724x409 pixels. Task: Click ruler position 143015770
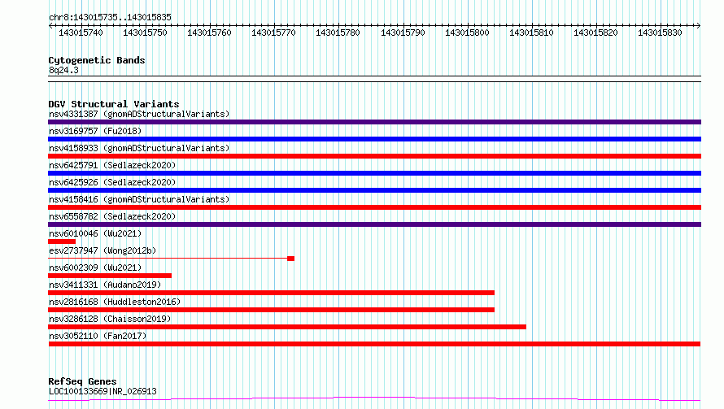click(x=273, y=33)
